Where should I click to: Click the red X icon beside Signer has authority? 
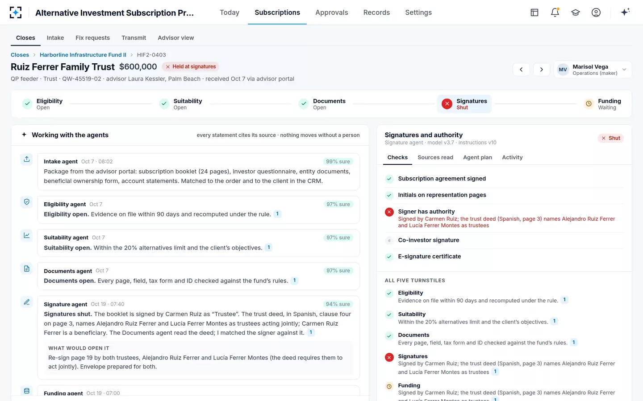(389, 212)
